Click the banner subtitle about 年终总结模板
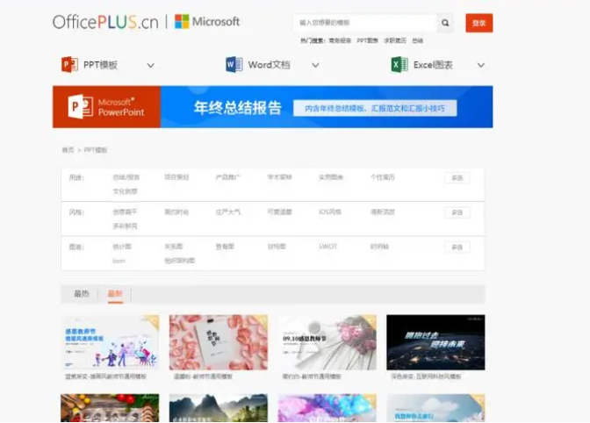This screenshot has height=423, width=590. 375,108
